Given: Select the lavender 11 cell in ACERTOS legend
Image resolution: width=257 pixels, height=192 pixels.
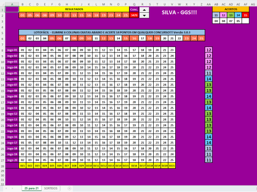Looking at the screenshot, I should tap(216, 15).
